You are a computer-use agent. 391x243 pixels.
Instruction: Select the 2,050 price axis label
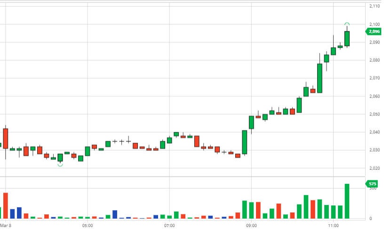(x=375, y=114)
